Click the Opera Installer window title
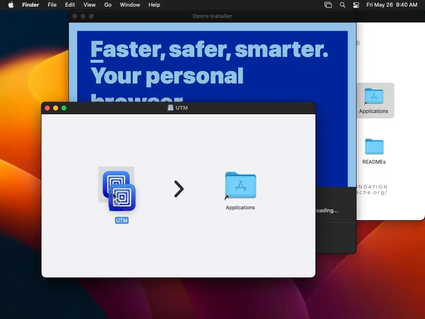Image resolution: width=425 pixels, height=319 pixels. click(212, 16)
